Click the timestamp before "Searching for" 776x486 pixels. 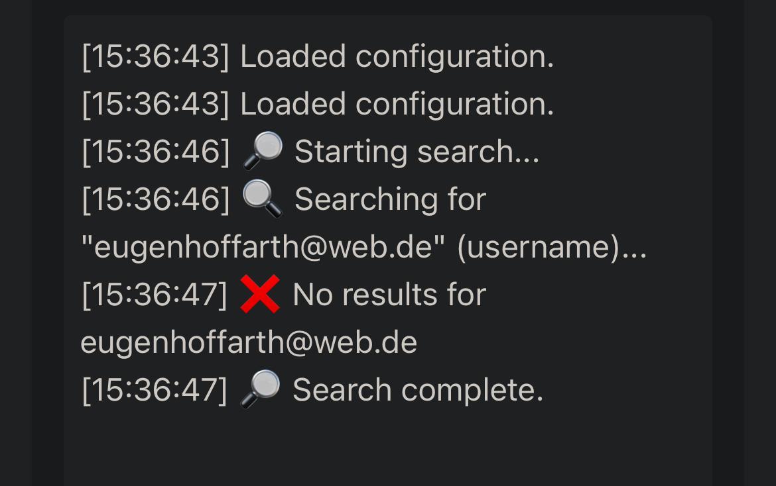click(155, 199)
